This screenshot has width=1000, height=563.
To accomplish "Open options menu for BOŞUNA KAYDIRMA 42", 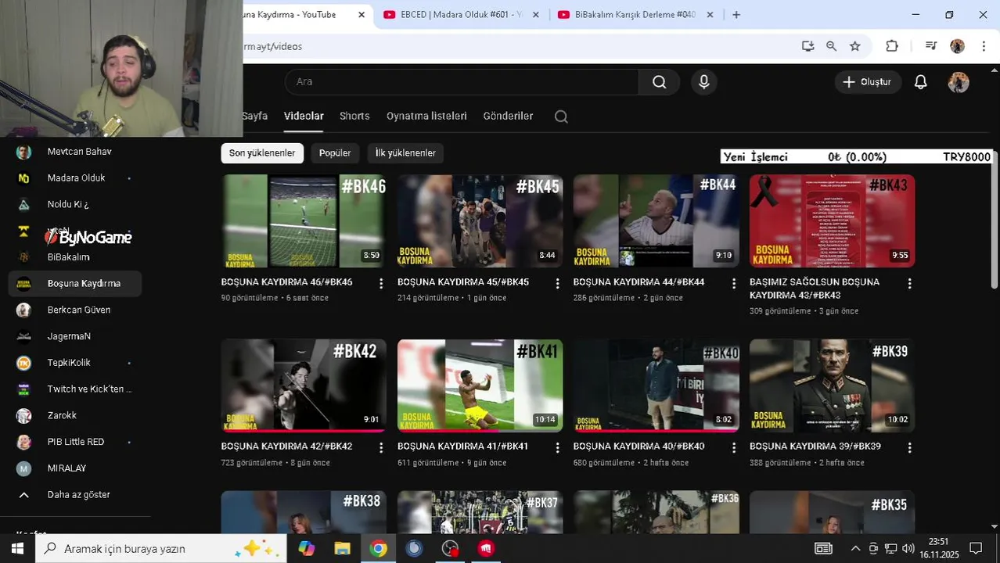I will [381, 447].
